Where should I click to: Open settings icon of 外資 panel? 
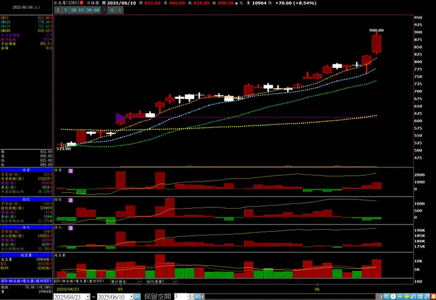[71, 171]
